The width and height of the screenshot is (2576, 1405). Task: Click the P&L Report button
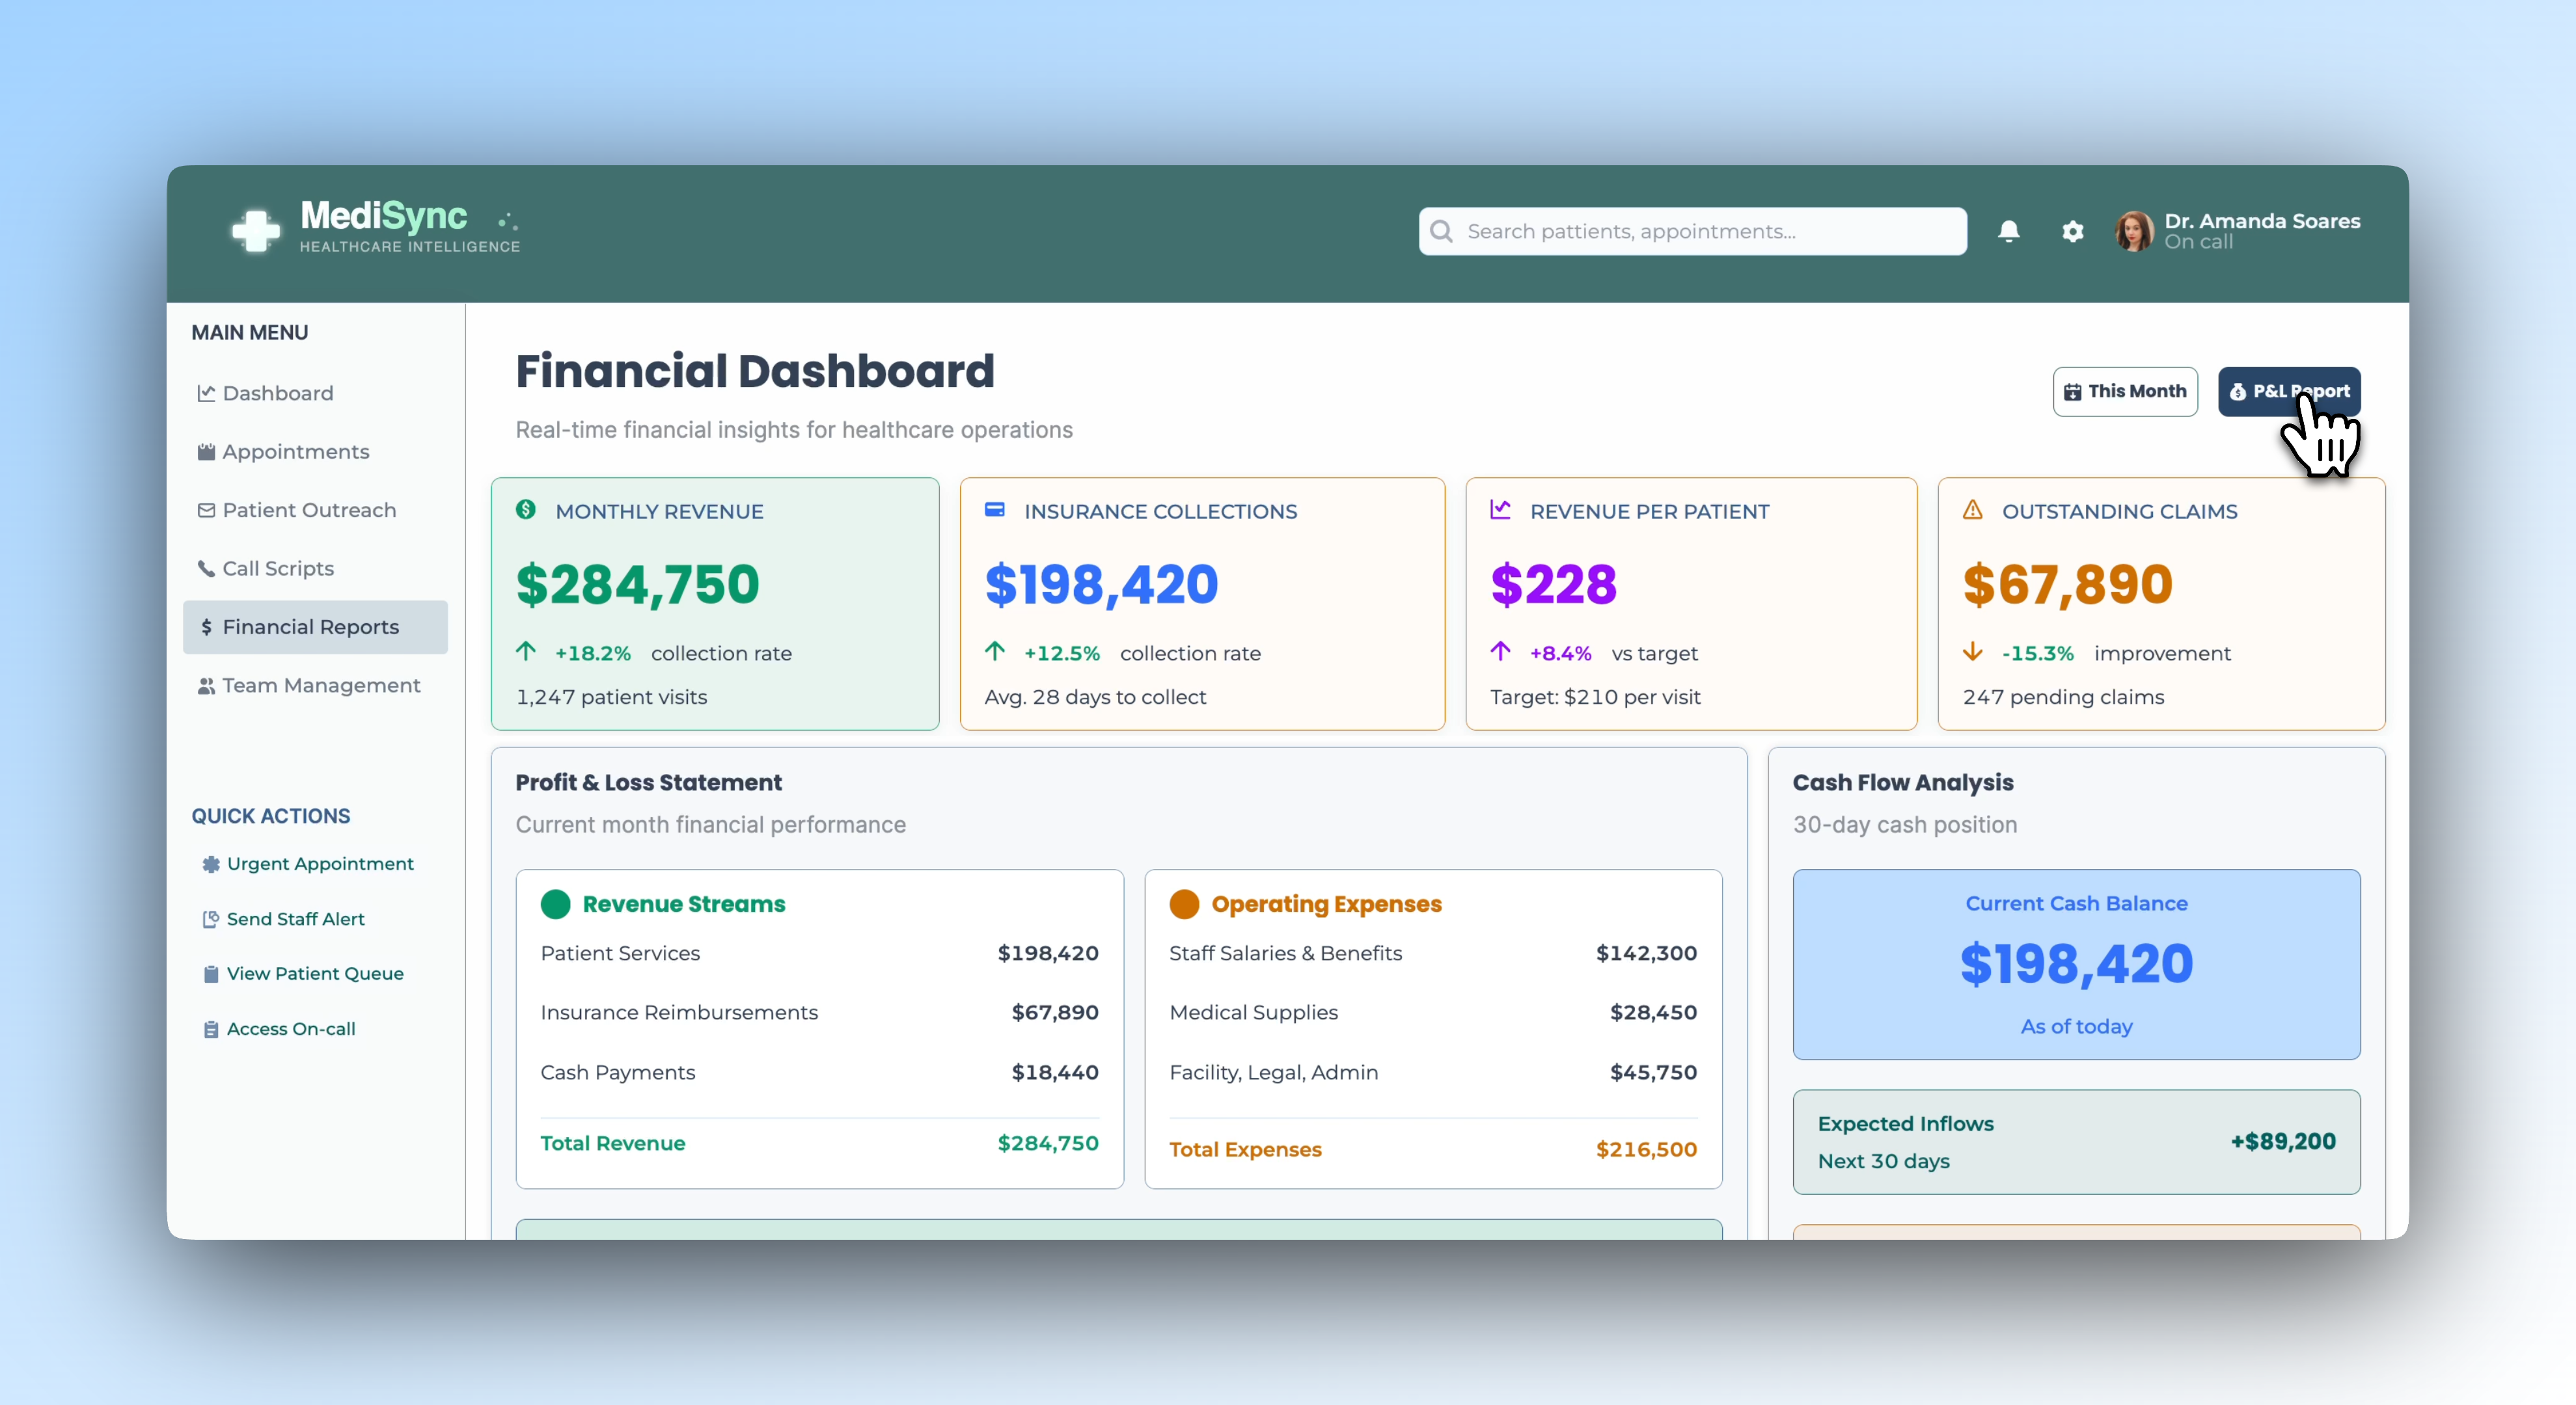coord(2288,392)
